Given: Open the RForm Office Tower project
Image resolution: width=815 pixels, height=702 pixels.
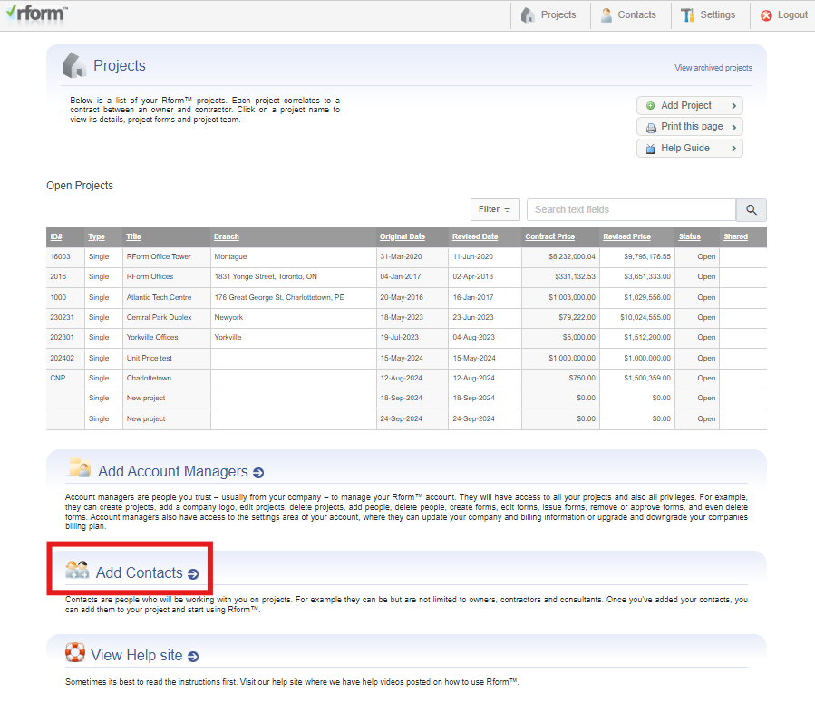Looking at the screenshot, I should 159,256.
